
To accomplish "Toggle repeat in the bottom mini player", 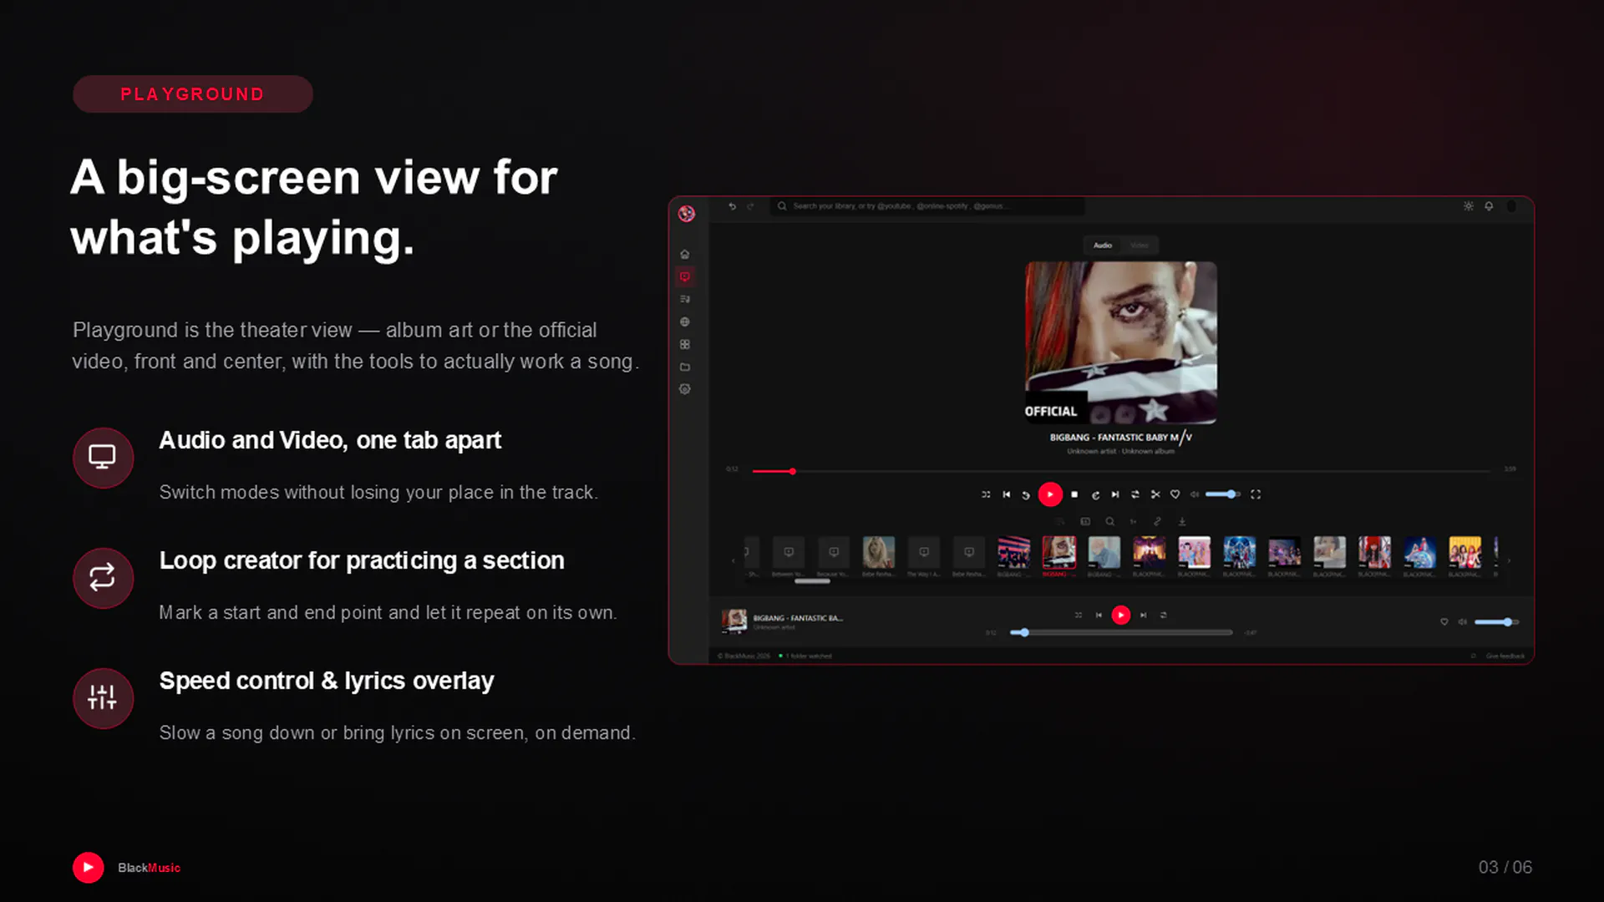I will tap(1163, 616).
